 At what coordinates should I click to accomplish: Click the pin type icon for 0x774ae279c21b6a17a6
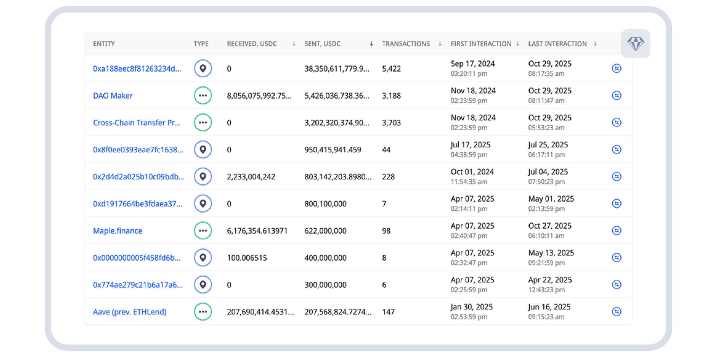[203, 284]
